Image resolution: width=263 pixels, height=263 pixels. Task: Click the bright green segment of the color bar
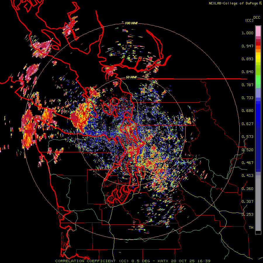[x=258, y=80]
